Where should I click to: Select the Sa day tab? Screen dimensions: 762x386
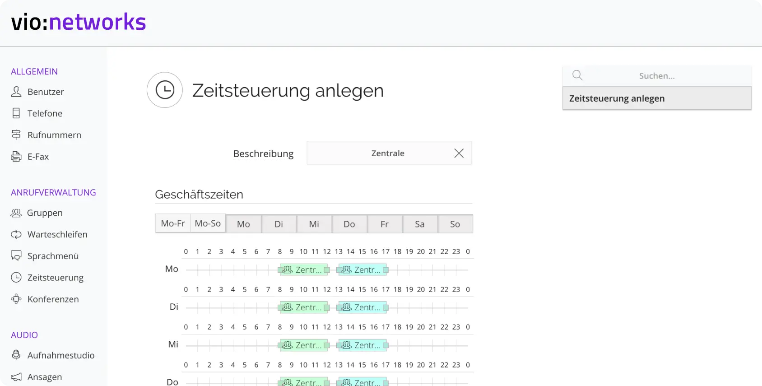point(420,224)
